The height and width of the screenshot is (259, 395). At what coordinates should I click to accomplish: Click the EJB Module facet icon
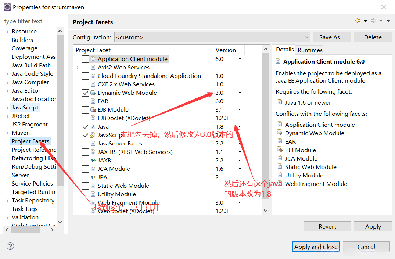point(93,110)
